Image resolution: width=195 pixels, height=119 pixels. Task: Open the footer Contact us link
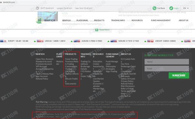(126, 96)
